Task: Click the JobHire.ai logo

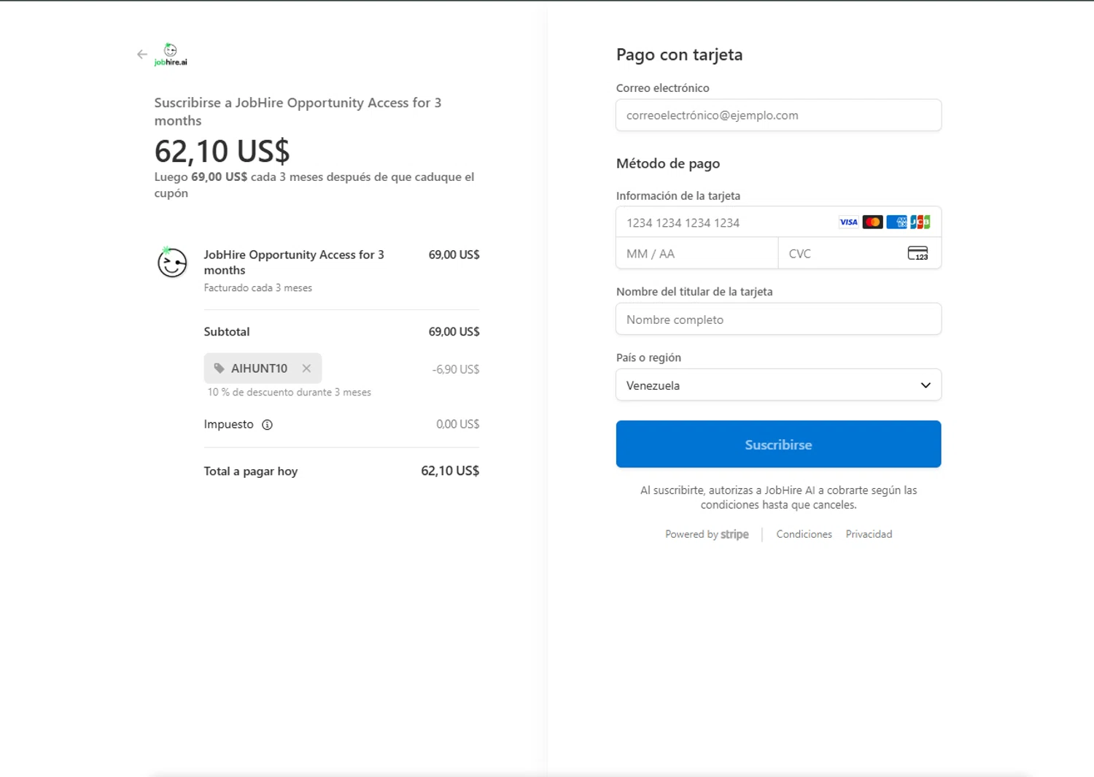Action: tap(171, 55)
